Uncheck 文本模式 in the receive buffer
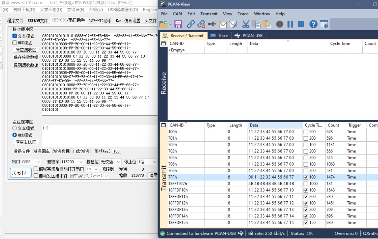The height and width of the screenshot is (239, 378). tap(15, 36)
